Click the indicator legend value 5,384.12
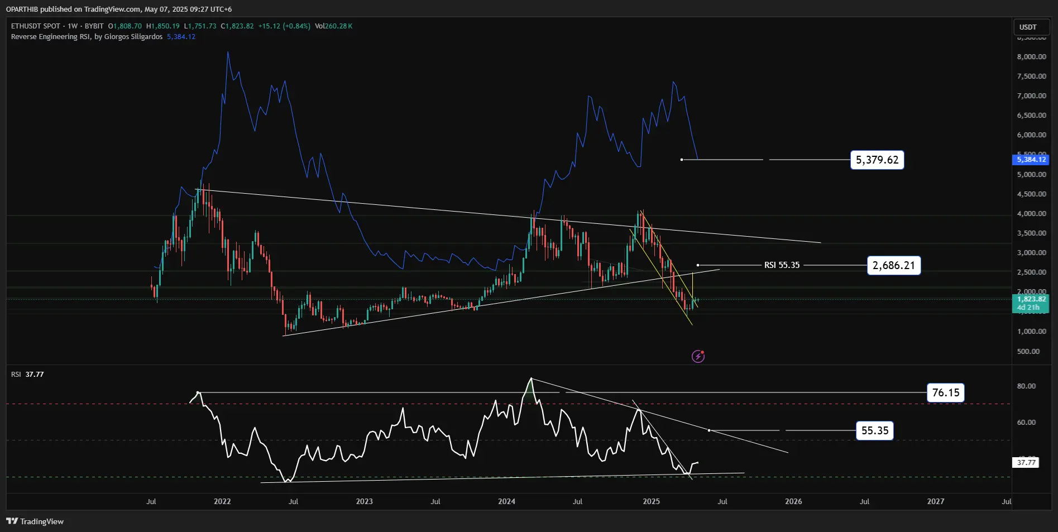 coord(181,37)
